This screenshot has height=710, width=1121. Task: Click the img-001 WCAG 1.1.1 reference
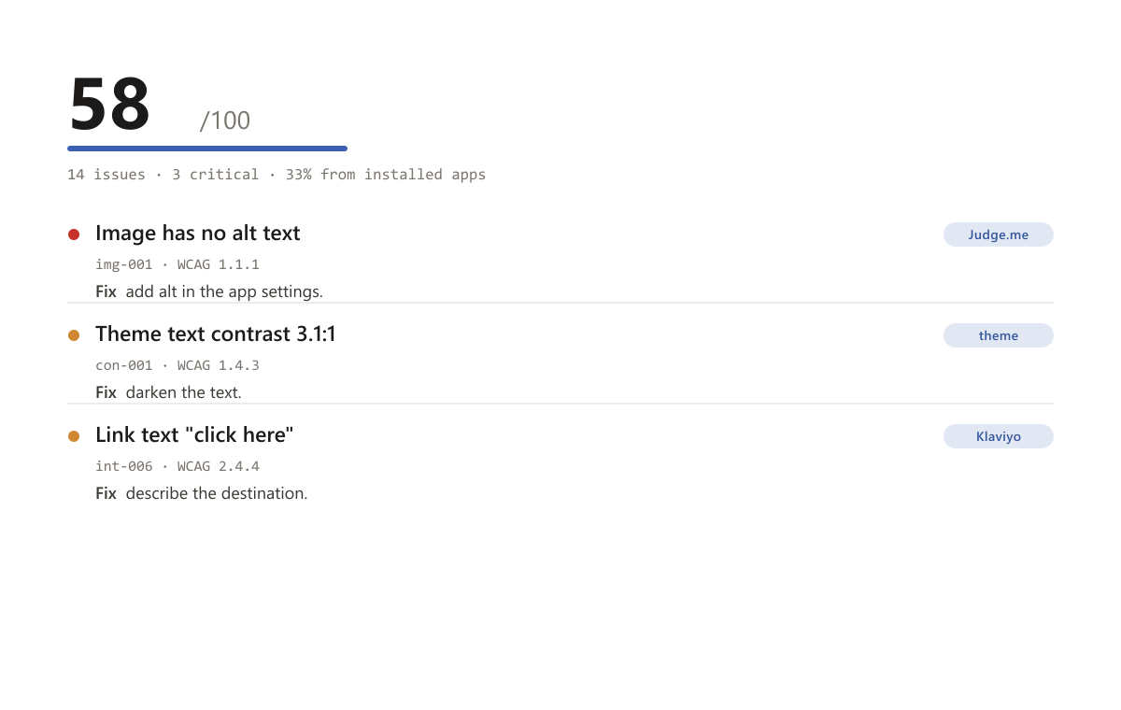click(177, 265)
